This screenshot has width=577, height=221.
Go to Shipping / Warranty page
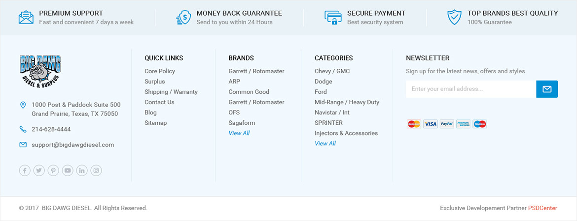click(x=171, y=92)
